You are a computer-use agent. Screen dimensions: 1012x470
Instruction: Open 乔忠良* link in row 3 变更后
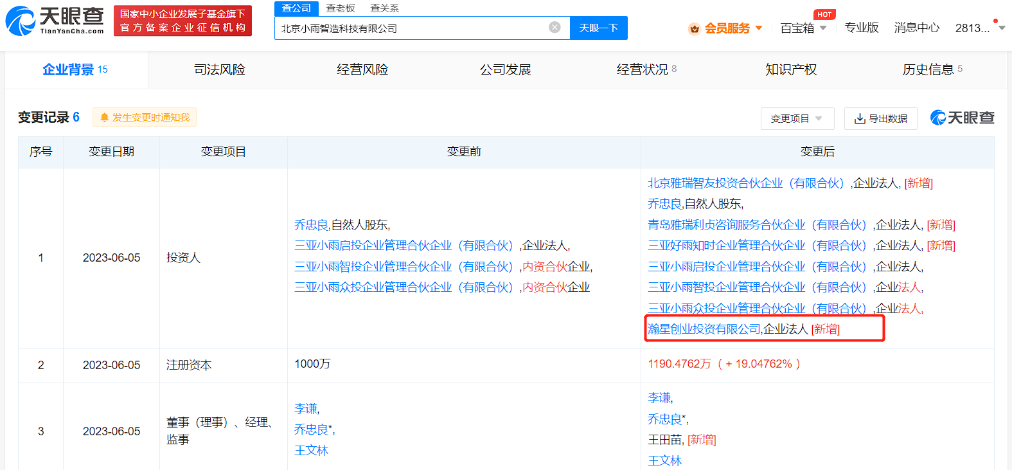point(667,419)
